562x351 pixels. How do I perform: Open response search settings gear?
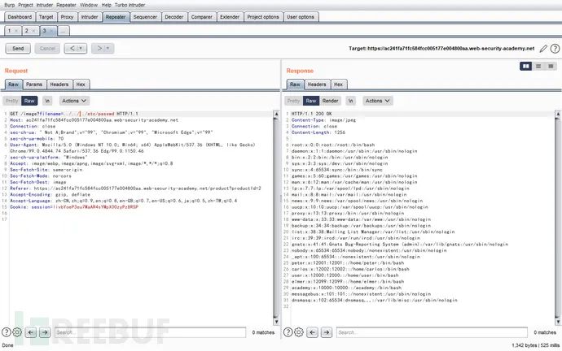point(299,332)
